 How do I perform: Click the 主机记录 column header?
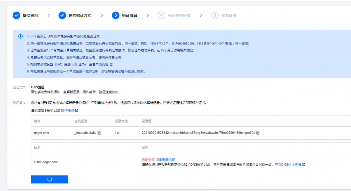click(81, 121)
